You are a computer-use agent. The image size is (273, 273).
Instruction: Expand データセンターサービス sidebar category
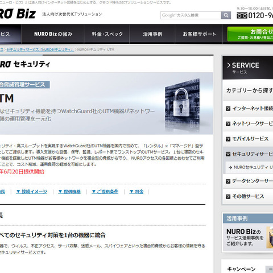[248, 181]
